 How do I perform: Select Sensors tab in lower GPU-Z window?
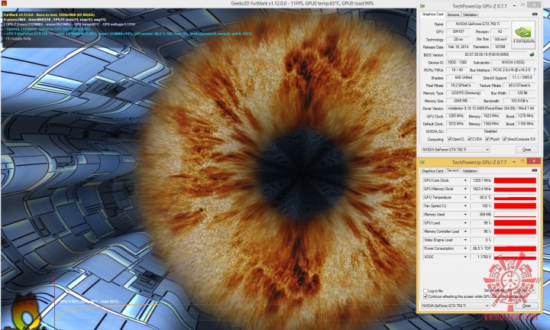[452, 170]
